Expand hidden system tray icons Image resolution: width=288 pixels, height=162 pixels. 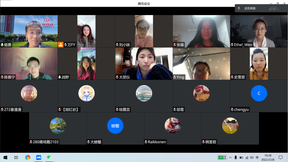[230, 157]
